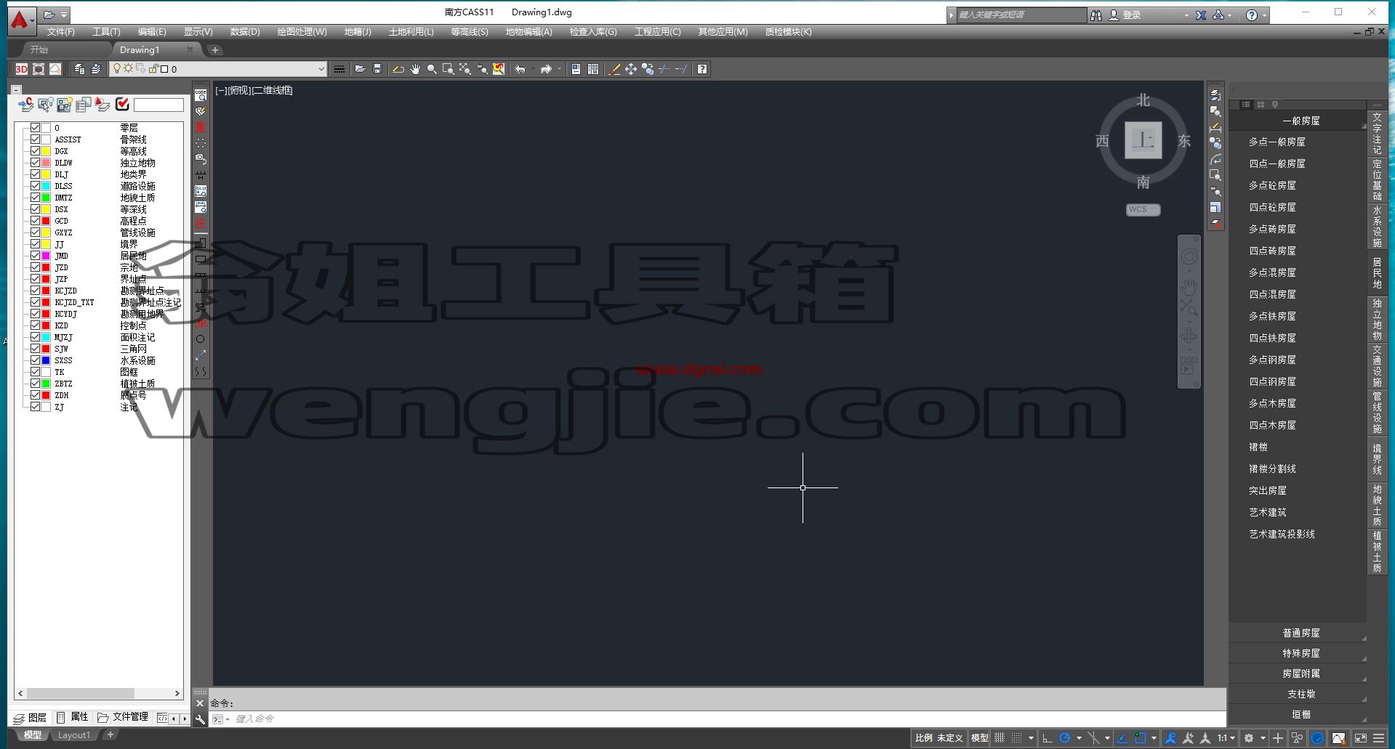Open the layer selector dropdown showing 0

217,69
